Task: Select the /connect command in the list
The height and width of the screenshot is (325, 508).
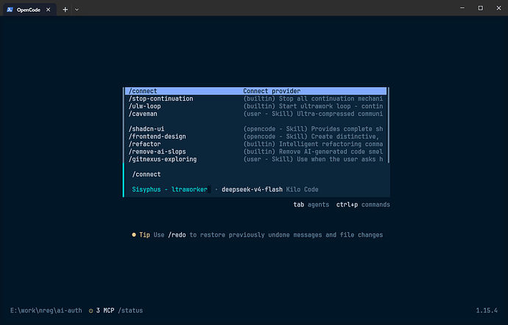Action: click(x=256, y=91)
